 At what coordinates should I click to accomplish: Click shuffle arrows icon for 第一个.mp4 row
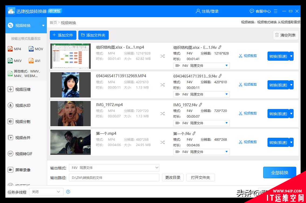click(x=163, y=142)
